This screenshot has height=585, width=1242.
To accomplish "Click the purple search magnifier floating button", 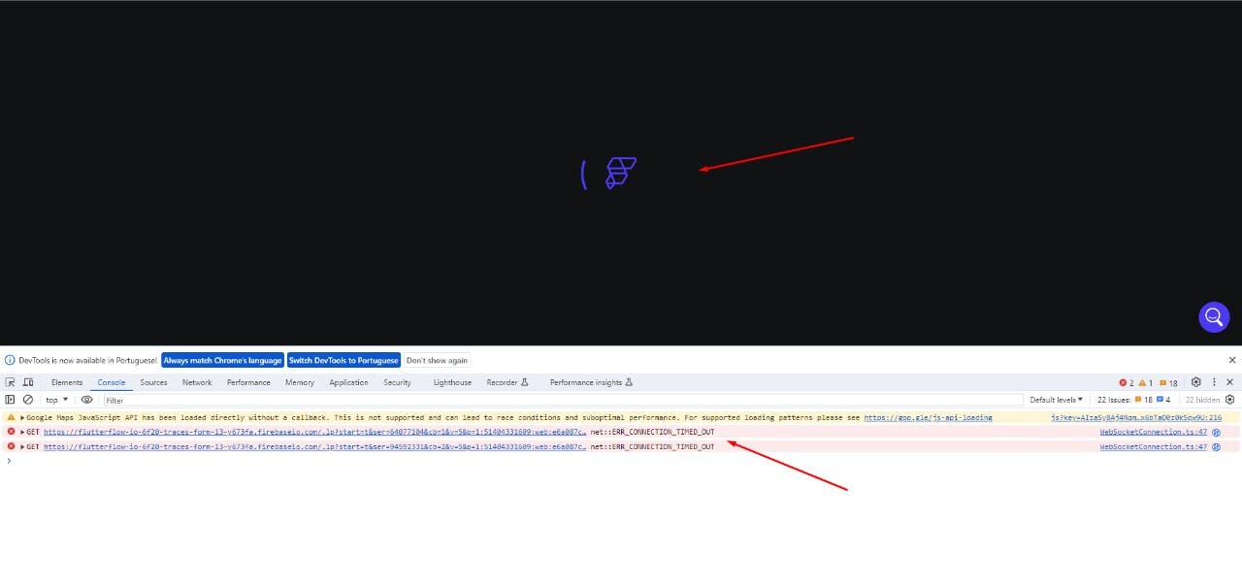I will 1214,316.
